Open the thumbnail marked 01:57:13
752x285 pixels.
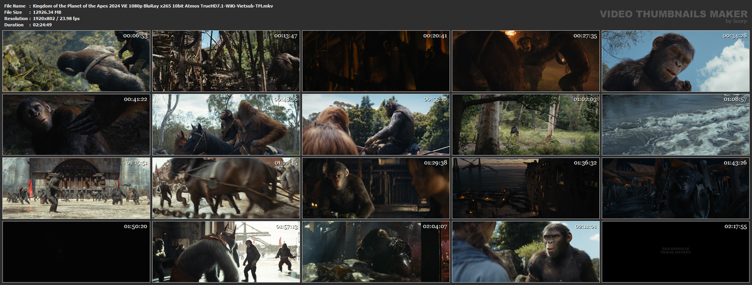point(226,252)
